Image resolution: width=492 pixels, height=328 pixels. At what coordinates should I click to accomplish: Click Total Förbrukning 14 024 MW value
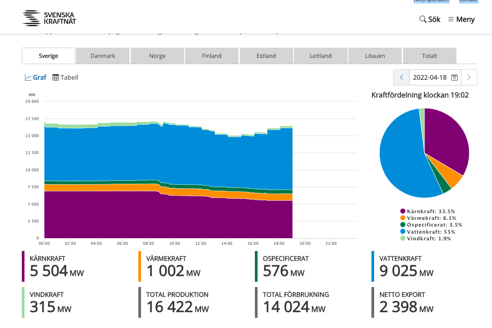(294, 307)
